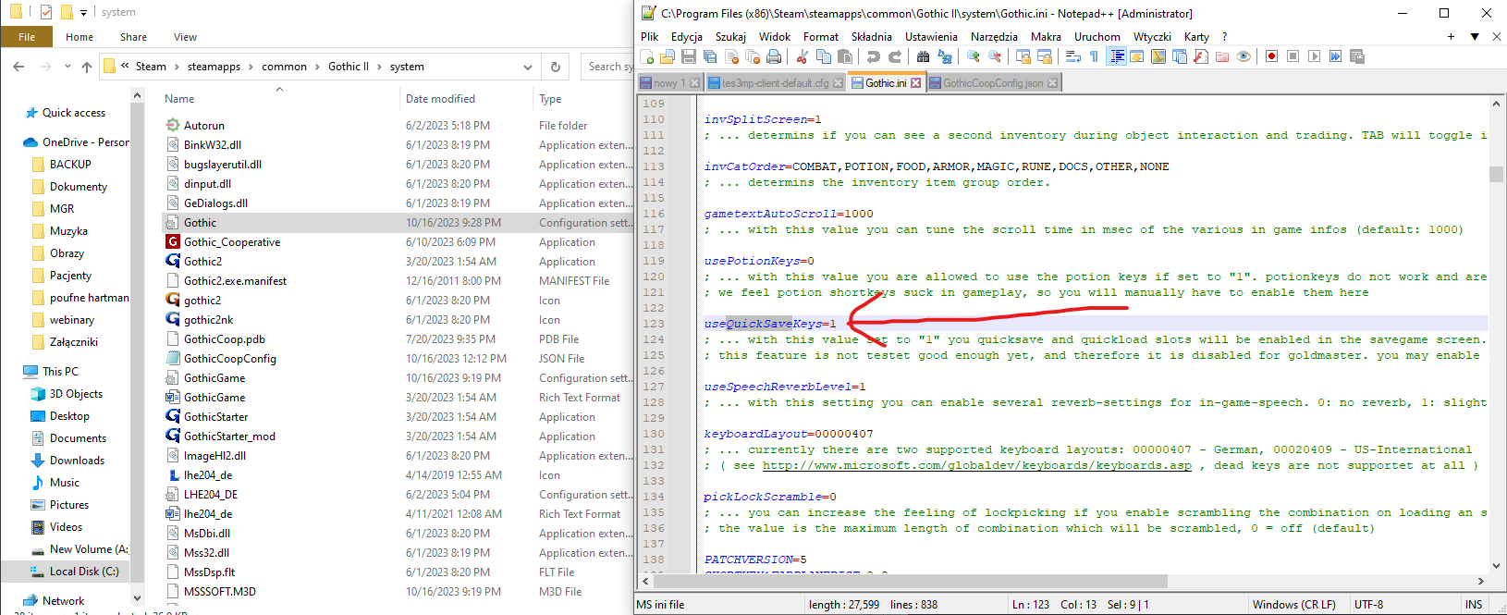Screen dimensions: 1507x615
Task: Toggle synchronize horizontal scrolling icon
Action: click(x=1044, y=56)
